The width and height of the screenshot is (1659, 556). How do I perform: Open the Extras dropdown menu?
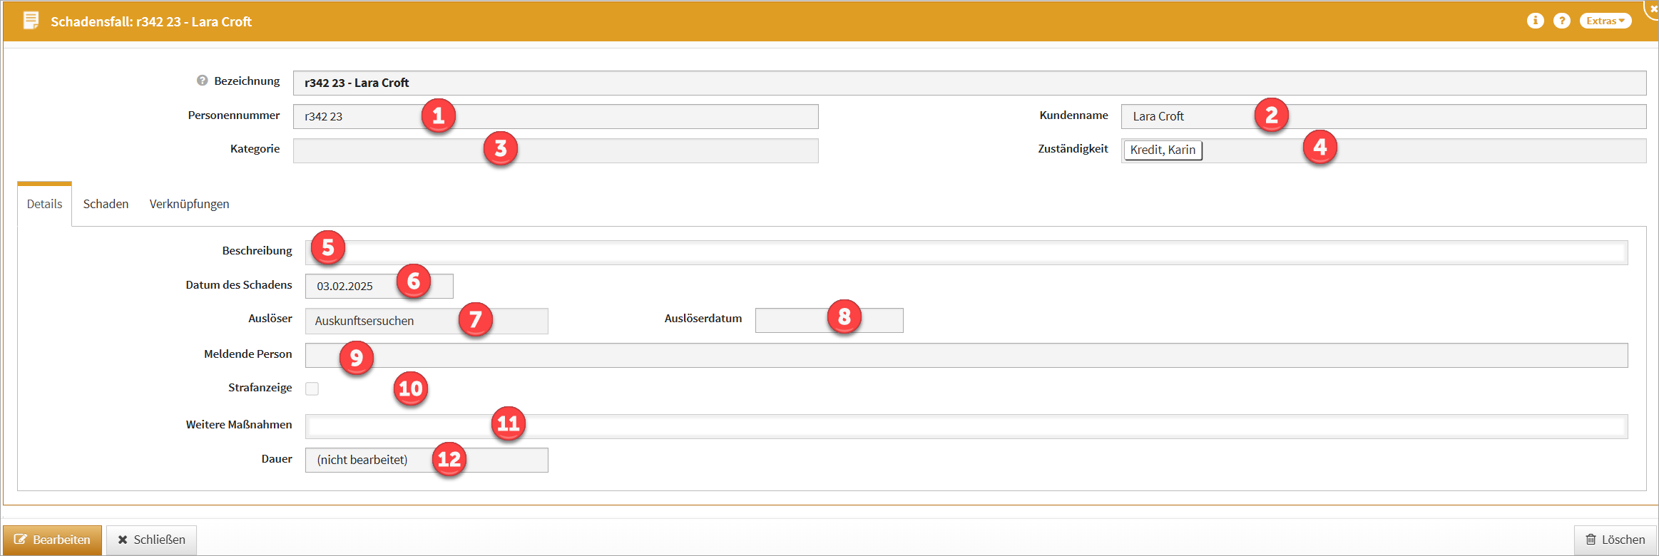click(x=1605, y=21)
